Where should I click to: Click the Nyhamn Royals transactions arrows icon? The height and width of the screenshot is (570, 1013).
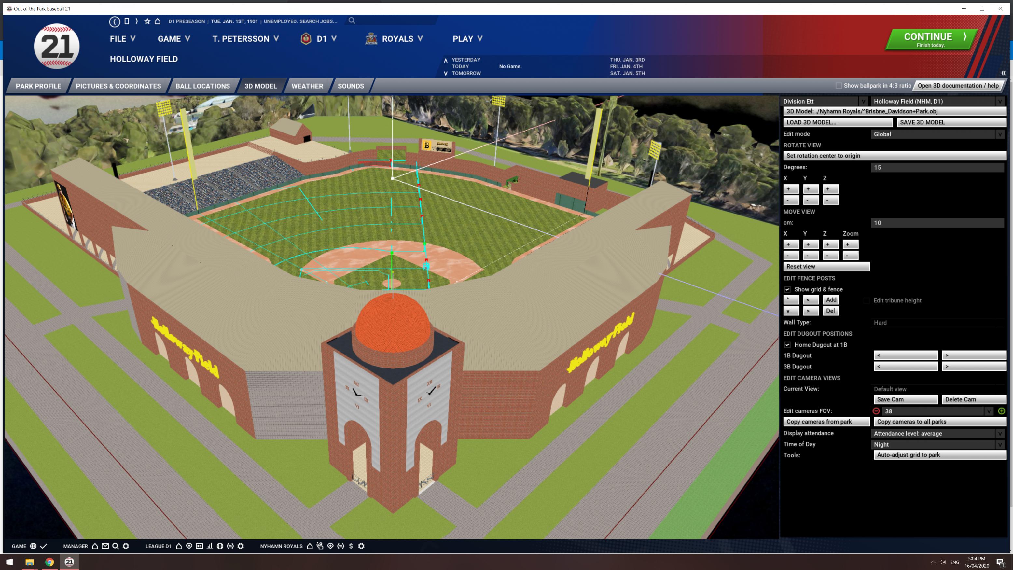(x=340, y=546)
